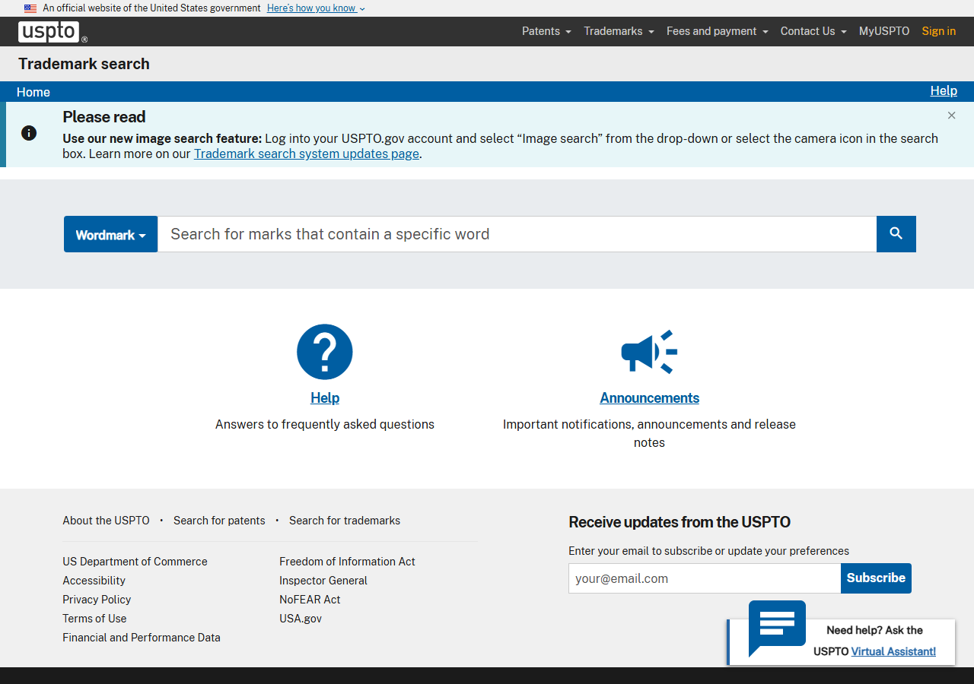Open the Wordmark search type dropdown
974x684 pixels.
tap(110, 234)
